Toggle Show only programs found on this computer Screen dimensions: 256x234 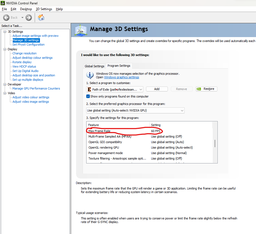tap(88, 96)
